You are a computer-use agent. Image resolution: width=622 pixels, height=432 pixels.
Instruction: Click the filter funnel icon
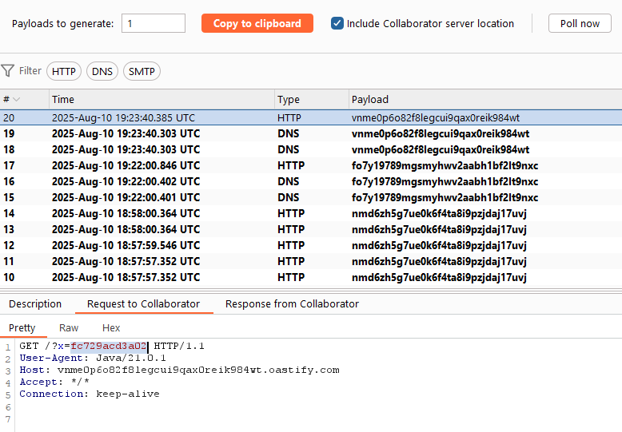pos(8,71)
